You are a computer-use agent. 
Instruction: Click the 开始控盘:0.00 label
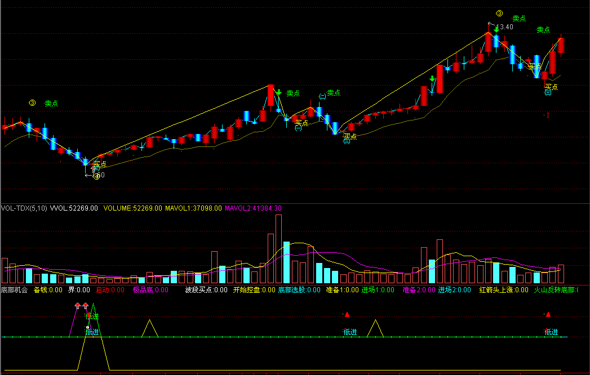click(254, 290)
